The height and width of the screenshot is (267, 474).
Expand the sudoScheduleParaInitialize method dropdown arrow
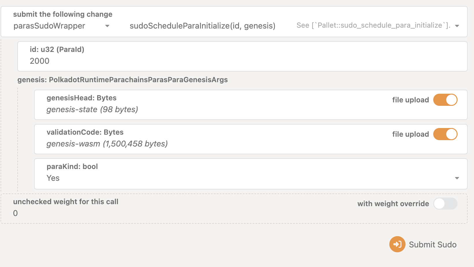coord(457,26)
